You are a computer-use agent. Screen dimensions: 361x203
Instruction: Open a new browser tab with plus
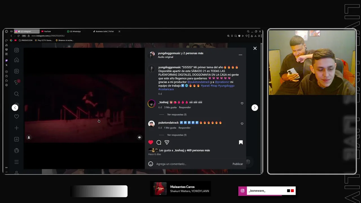pyautogui.click(x=119, y=31)
